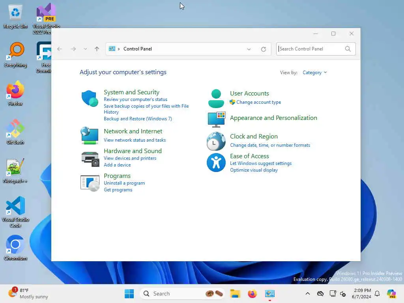Viewport: 404px width, 303px height.
Task: Click Control Panel breadcrumb in address bar
Action: coord(138,49)
